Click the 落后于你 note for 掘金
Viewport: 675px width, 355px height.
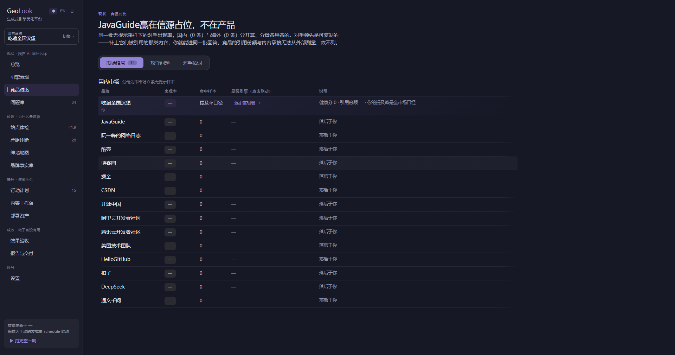click(x=328, y=177)
